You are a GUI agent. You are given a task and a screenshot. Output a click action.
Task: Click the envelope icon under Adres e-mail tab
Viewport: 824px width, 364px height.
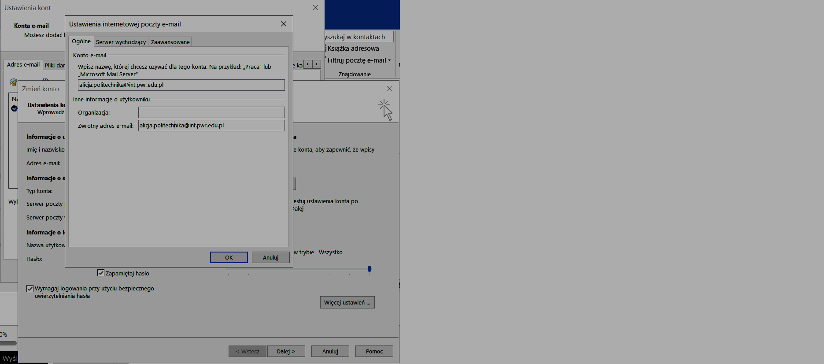[x=13, y=82]
